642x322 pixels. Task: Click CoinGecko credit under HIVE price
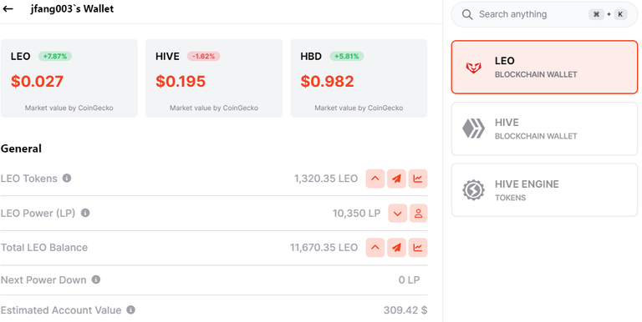click(214, 108)
